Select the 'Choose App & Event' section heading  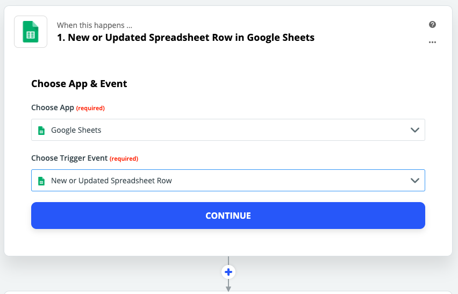coord(79,83)
